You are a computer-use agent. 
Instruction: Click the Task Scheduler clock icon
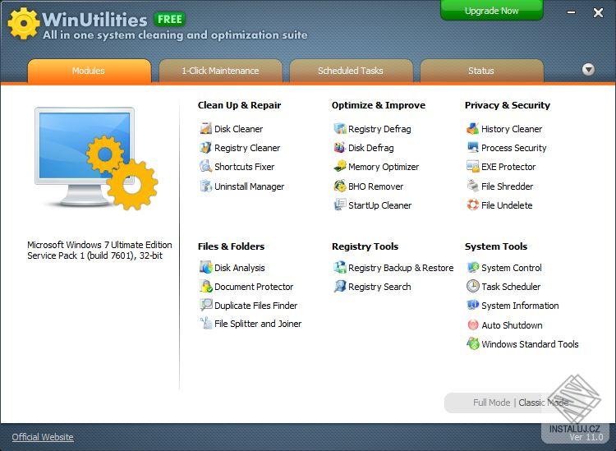(472, 287)
